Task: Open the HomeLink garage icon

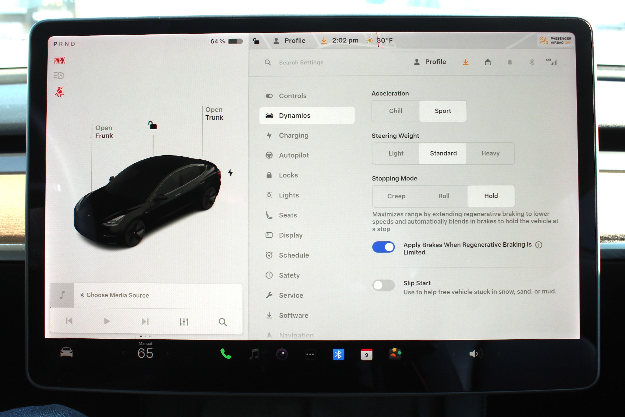Action: coord(487,62)
